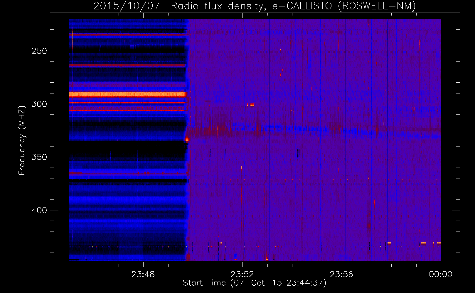Click the 350 frequency tick label
475x293 pixels.
[39, 157]
